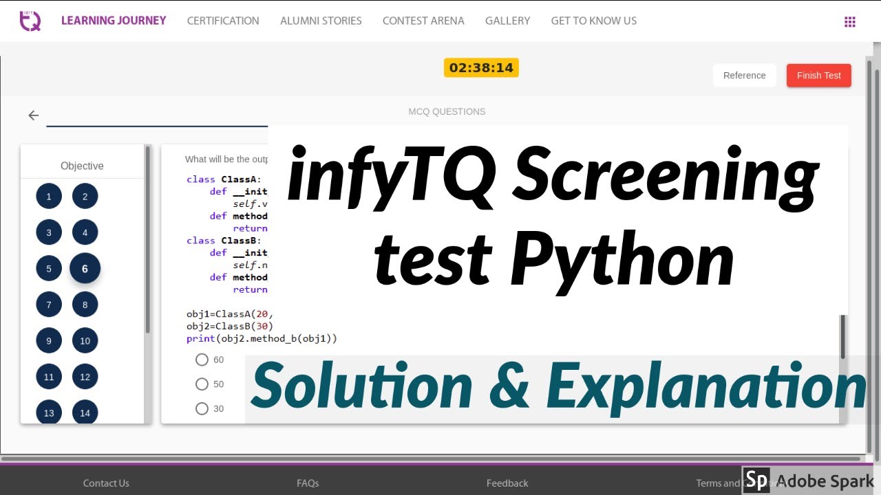
Task: Open the Gallery page
Action: (507, 21)
